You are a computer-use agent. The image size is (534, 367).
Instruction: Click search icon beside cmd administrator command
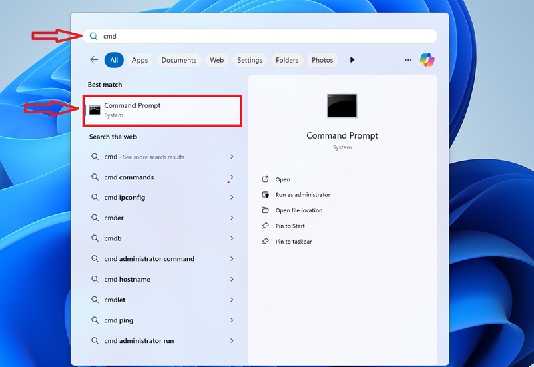coord(95,259)
